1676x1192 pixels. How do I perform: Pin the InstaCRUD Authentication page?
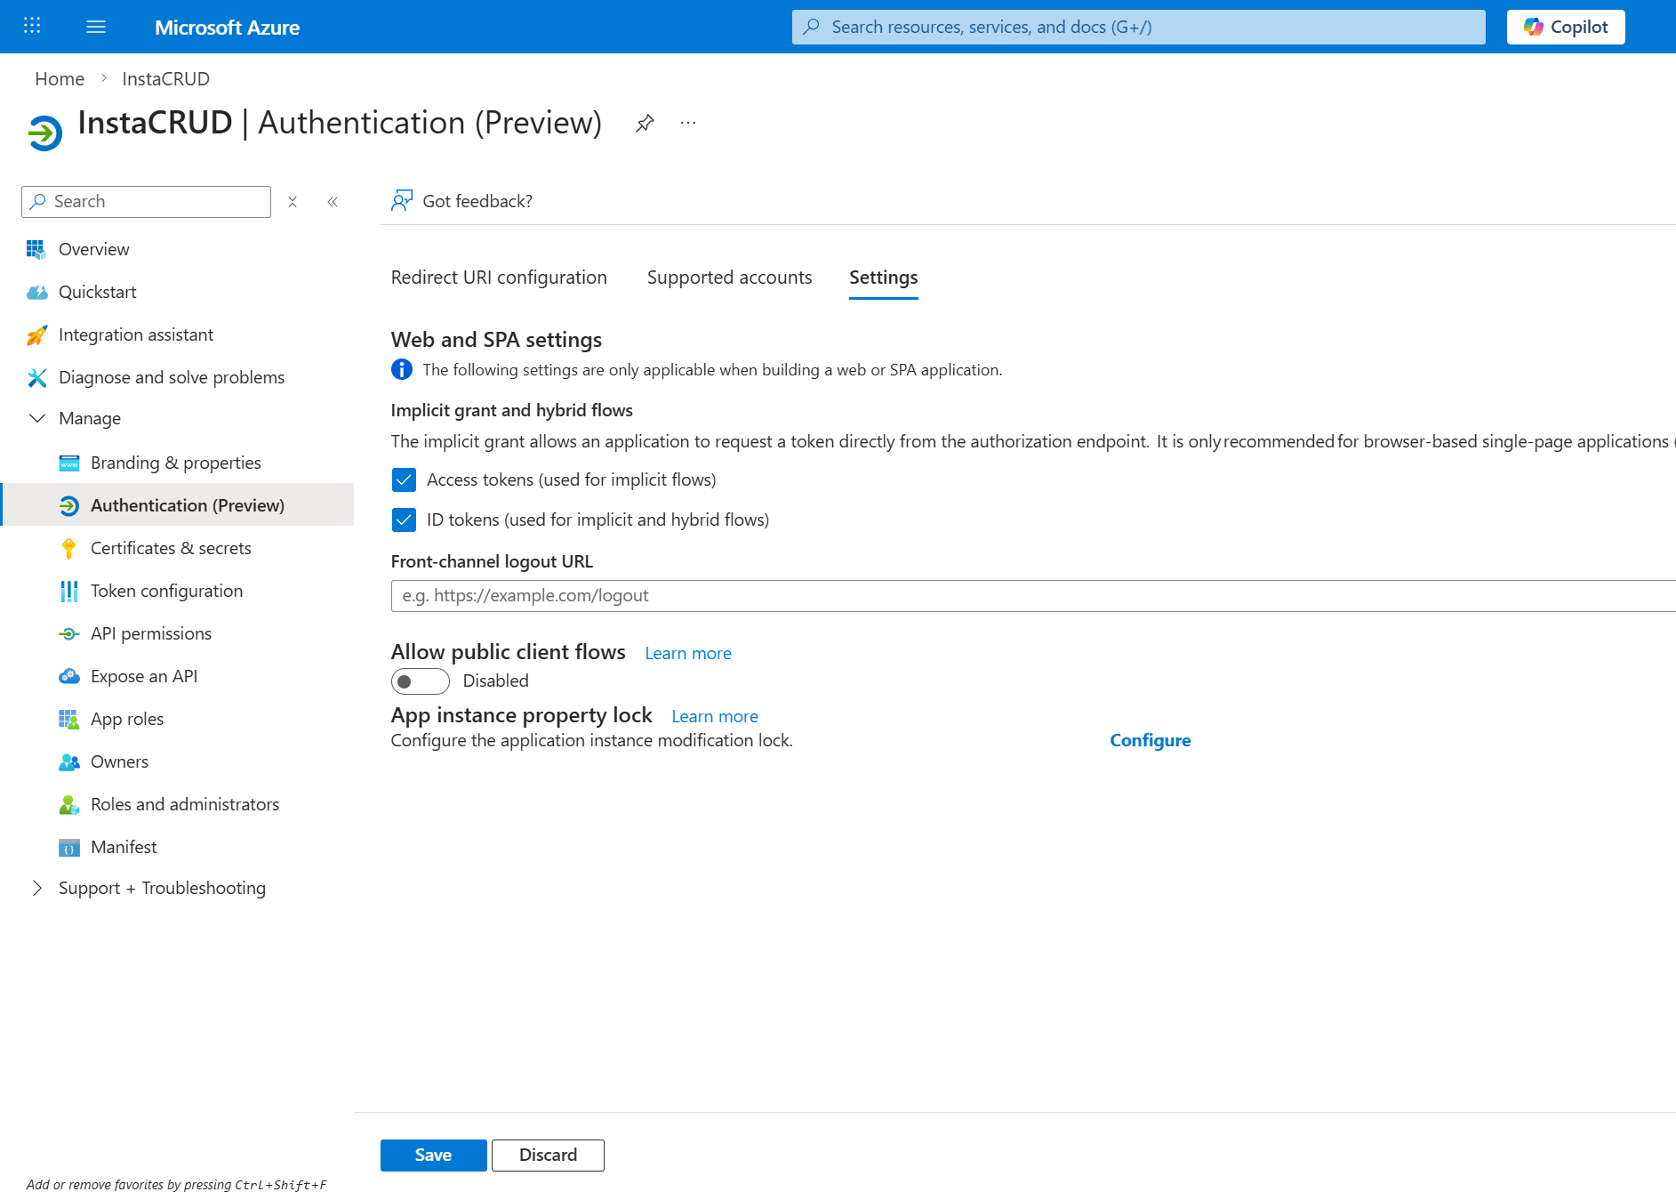click(645, 123)
